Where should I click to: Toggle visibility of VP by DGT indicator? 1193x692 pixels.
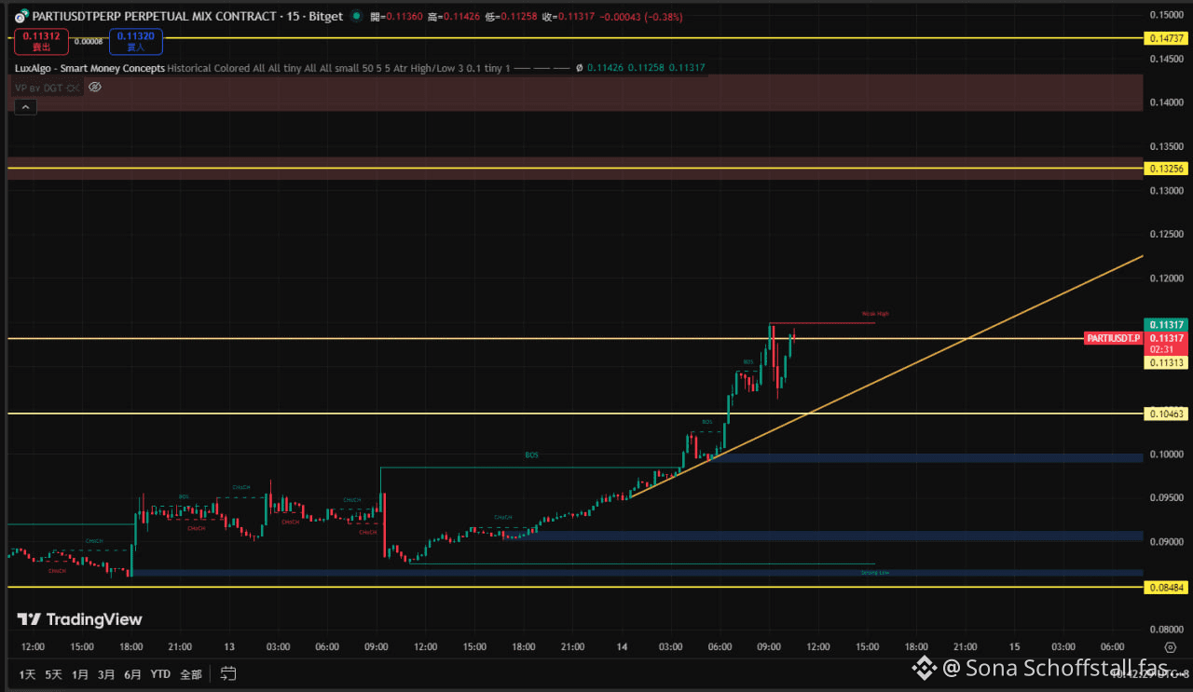point(94,87)
